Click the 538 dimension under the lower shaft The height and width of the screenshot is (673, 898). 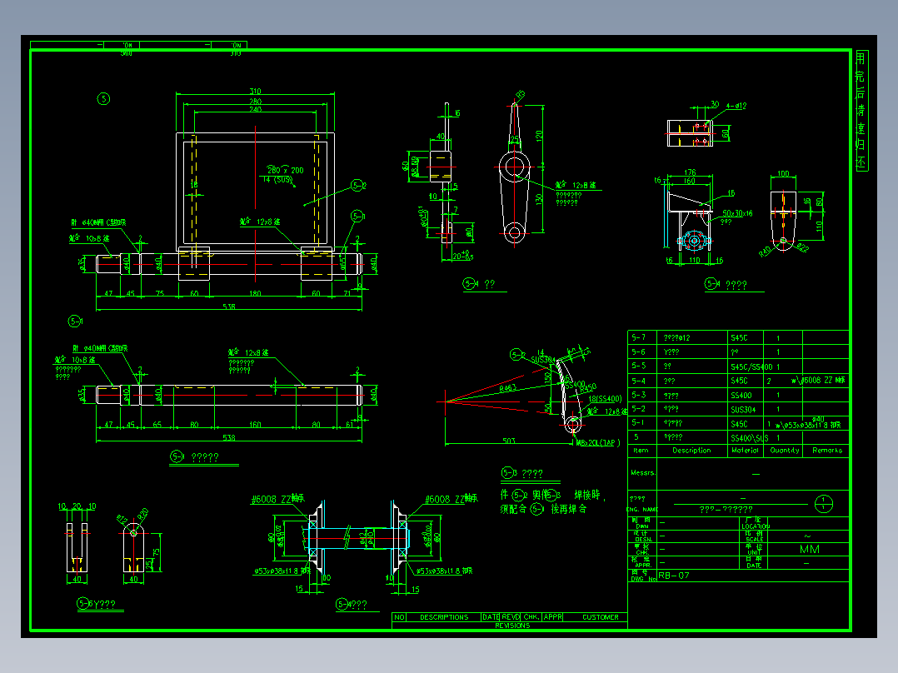tap(228, 437)
